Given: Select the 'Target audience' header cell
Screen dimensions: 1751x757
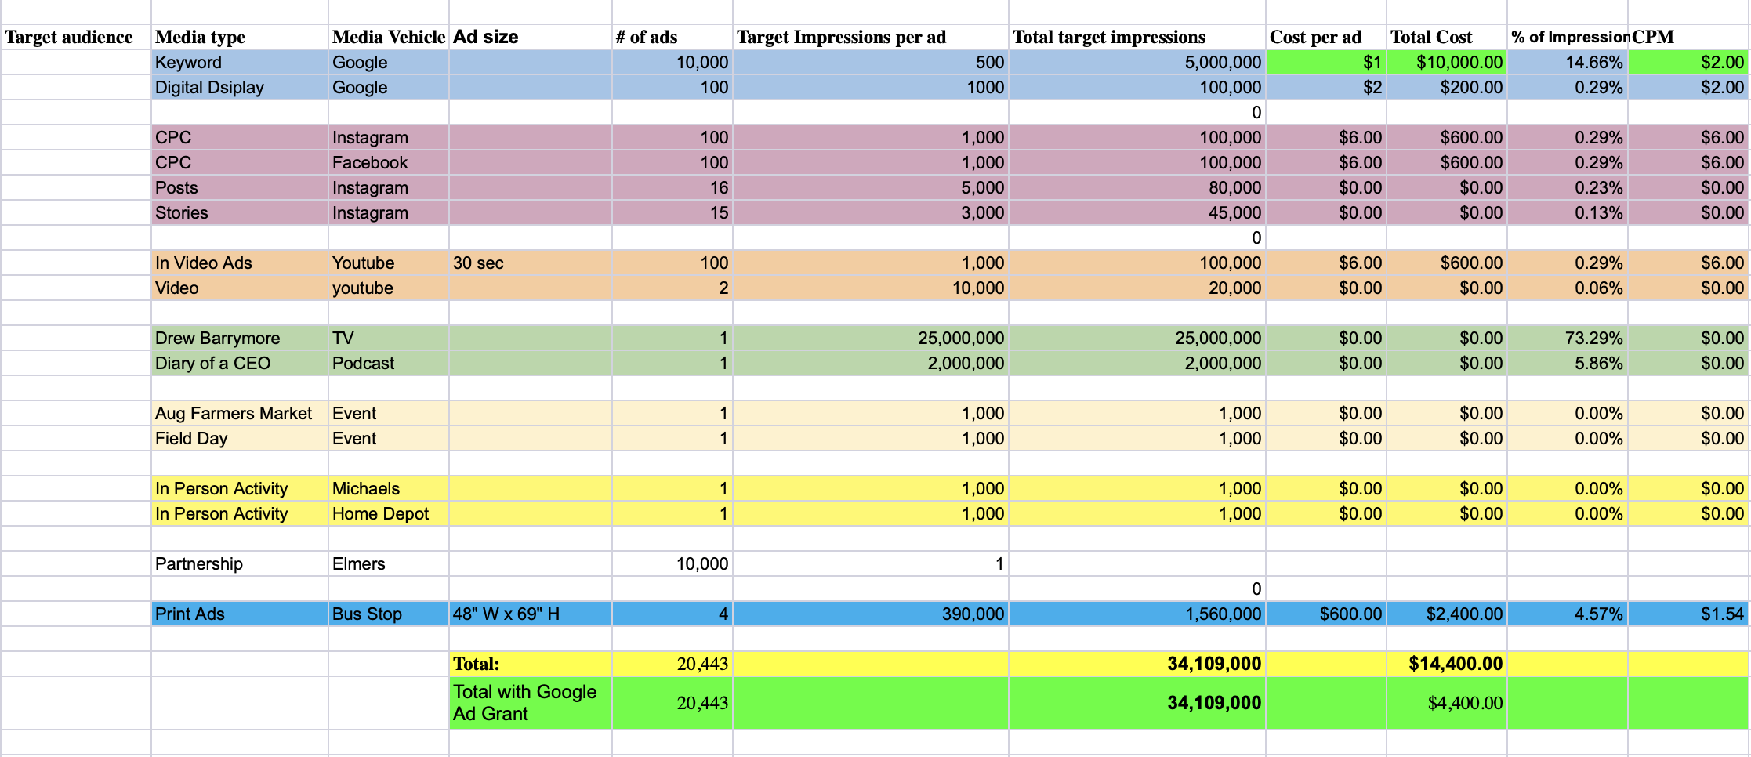Looking at the screenshot, I should 76,37.
